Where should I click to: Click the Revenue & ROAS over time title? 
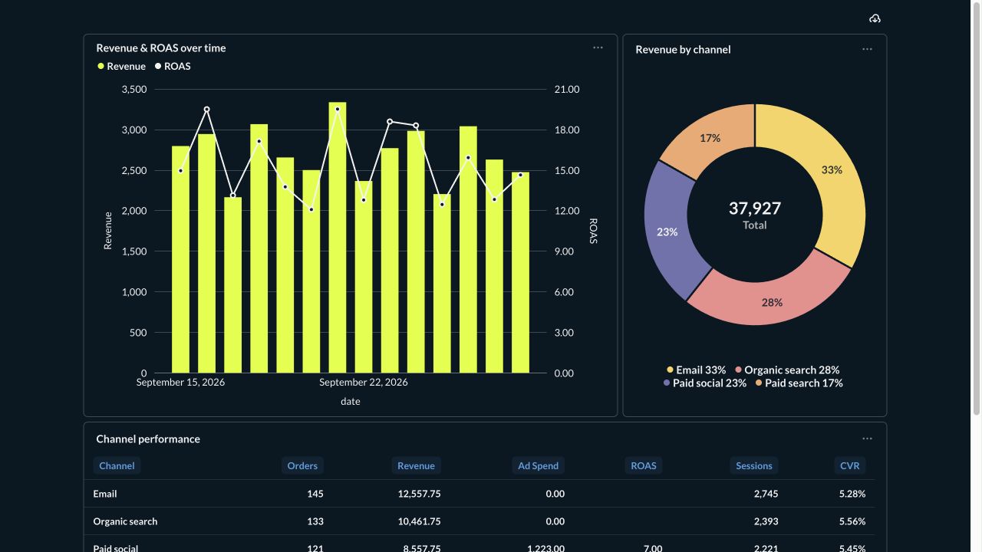(x=161, y=48)
